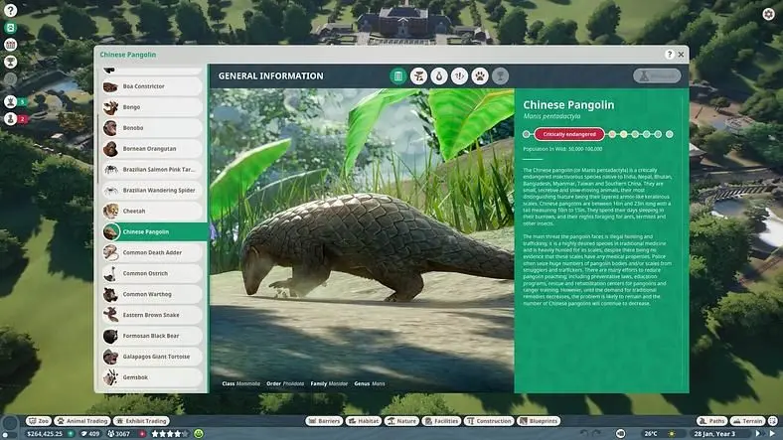Select Galapagos Giant Tortoise entry
The width and height of the screenshot is (783, 440).
(x=152, y=357)
